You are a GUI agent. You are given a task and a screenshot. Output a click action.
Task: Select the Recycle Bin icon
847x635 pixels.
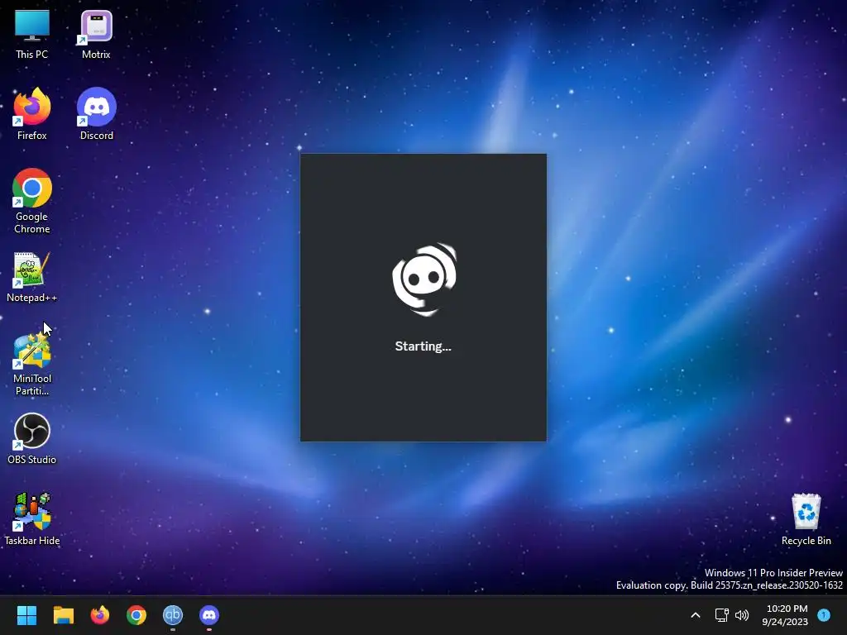[x=806, y=519]
